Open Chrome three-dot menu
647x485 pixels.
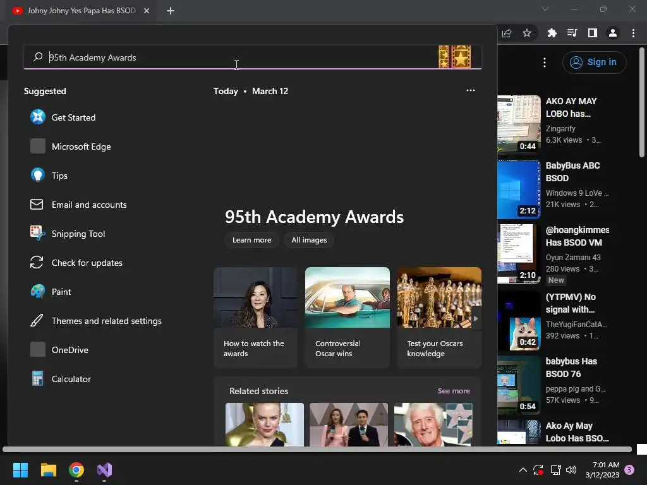click(633, 33)
